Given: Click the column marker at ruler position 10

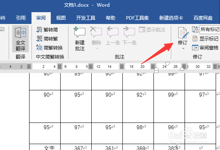Looking at the screenshot, I should coord(91,66).
